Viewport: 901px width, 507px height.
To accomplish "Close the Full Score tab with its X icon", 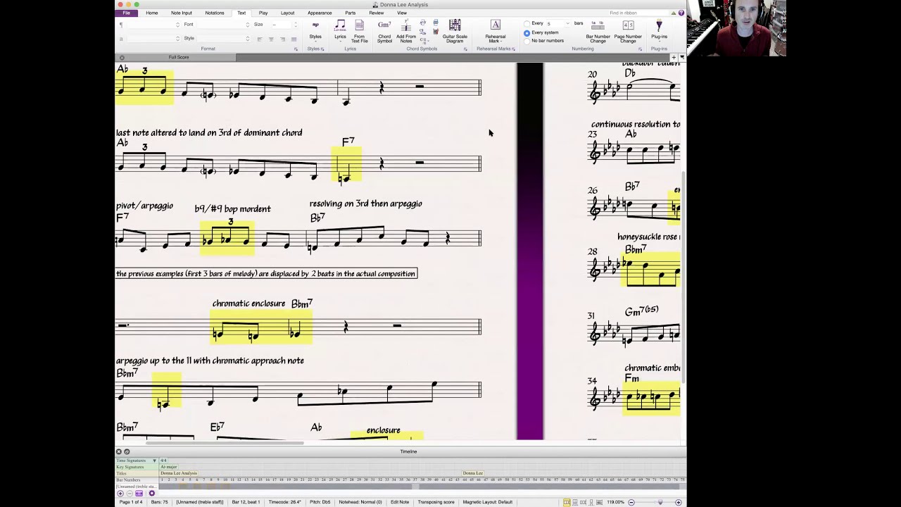I will [x=122, y=57].
